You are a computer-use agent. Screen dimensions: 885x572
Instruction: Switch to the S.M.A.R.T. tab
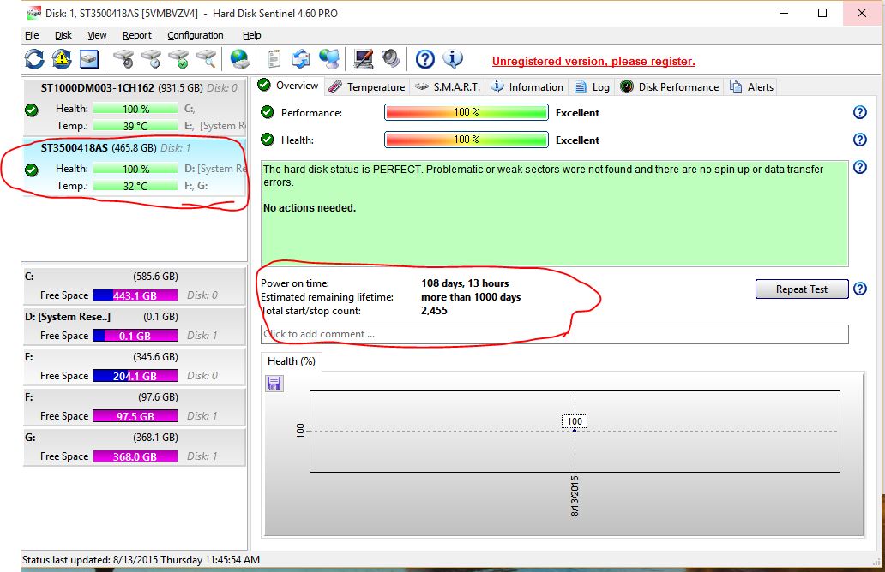pos(449,86)
